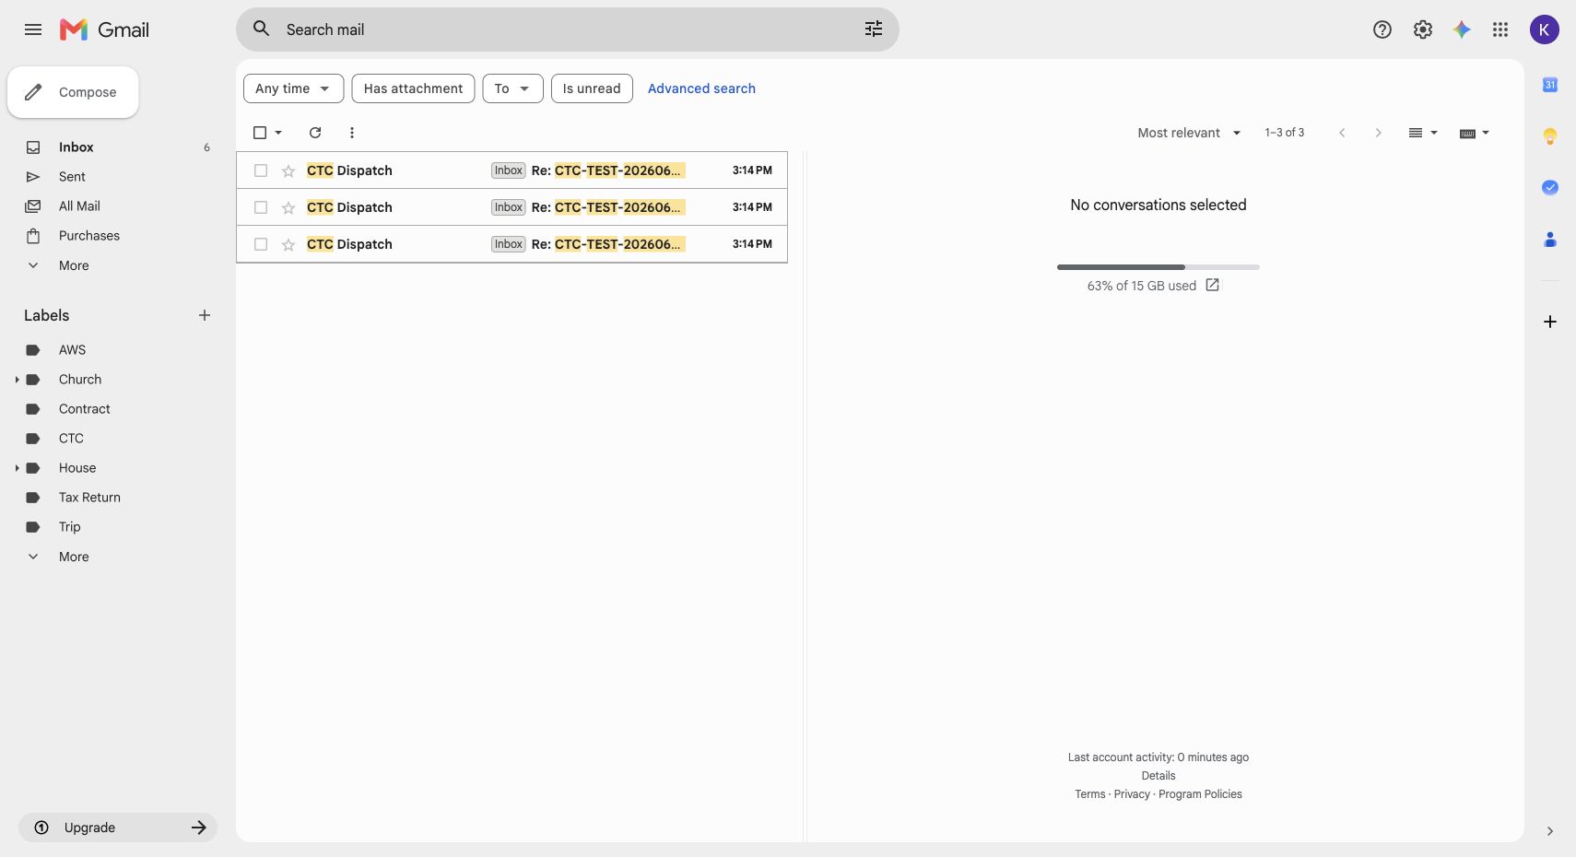The width and height of the screenshot is (1576, 857).
Task: Toggle the Has attachment filter chip
Action: click(x=413, y=88)
